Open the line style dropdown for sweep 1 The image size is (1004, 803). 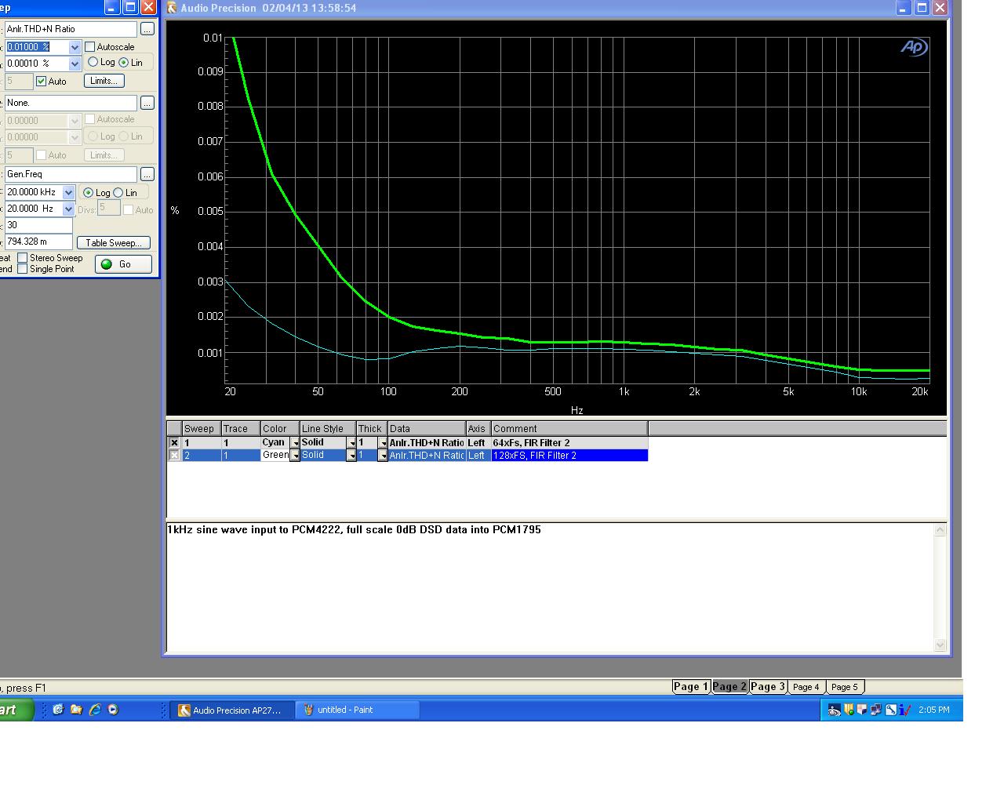[x=351, y=443]
